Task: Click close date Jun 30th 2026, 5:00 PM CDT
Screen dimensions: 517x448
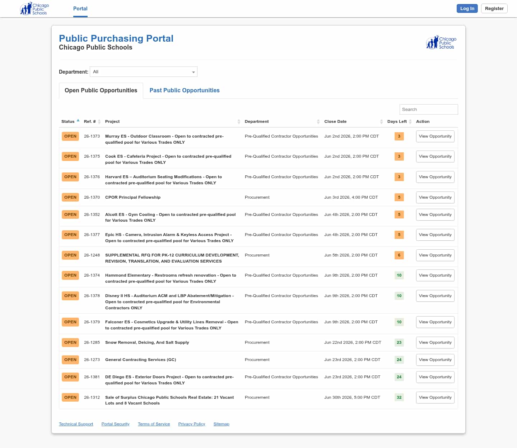Action: tap(352, 398)
